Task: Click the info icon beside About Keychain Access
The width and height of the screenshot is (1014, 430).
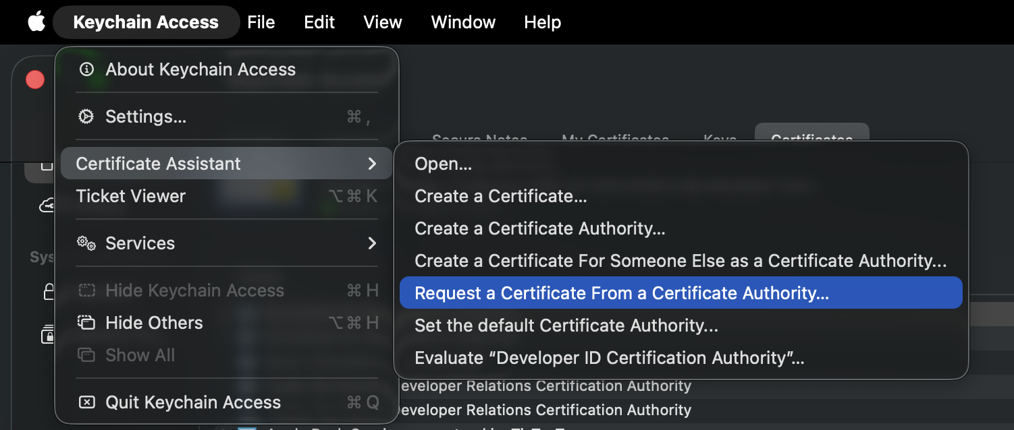Action: (86, 69)
